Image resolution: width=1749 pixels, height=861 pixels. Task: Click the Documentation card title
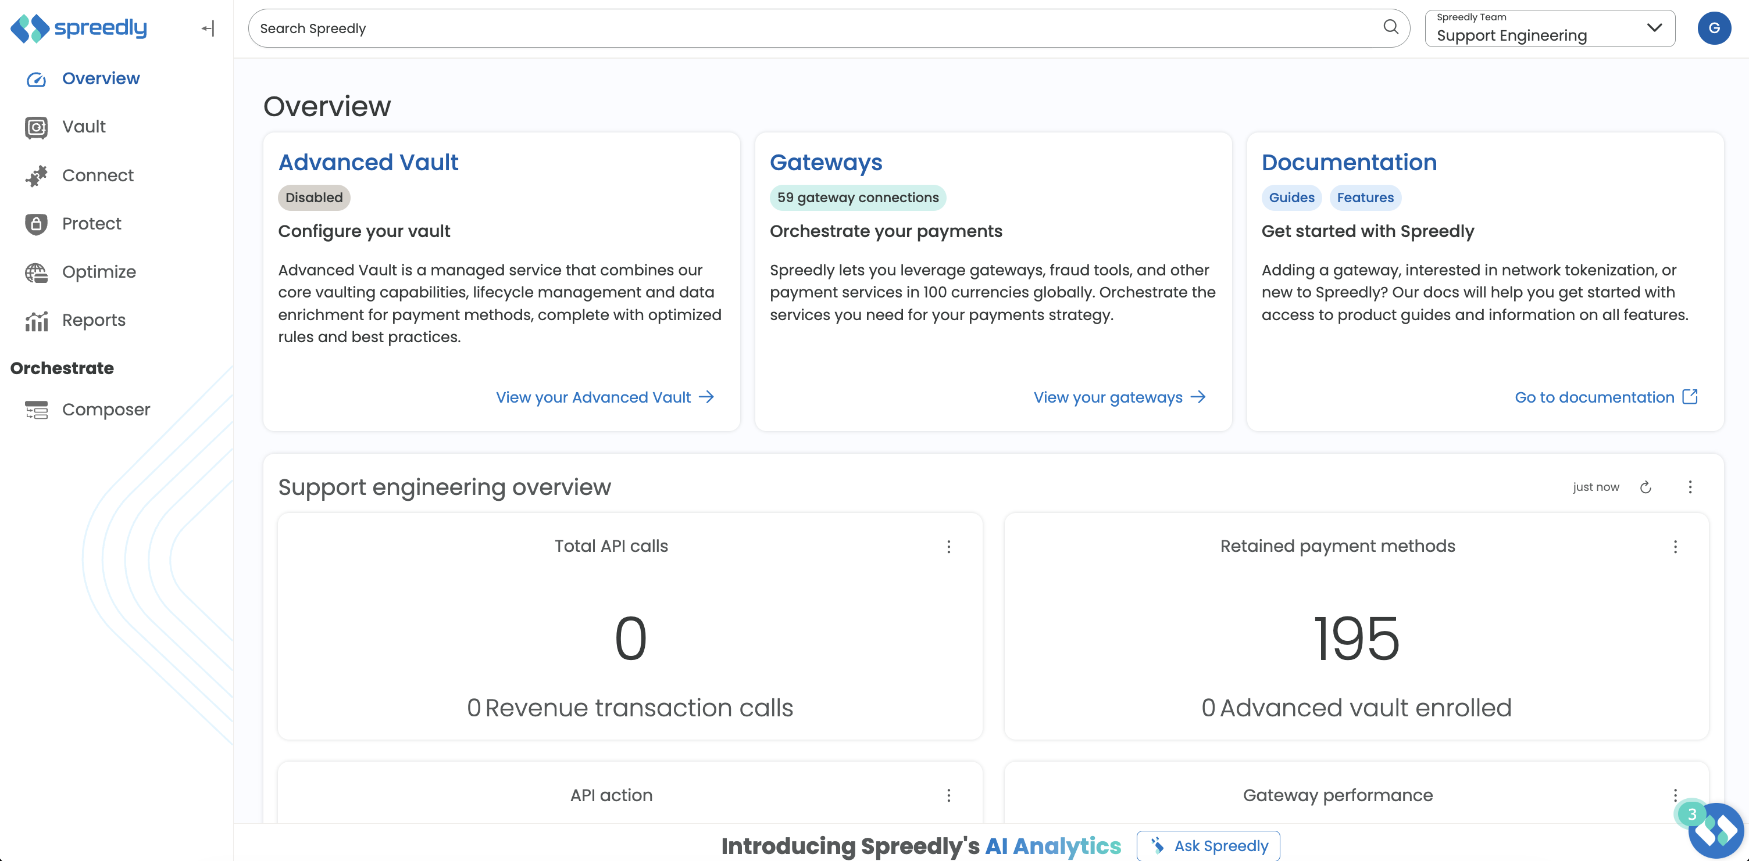(1349, 162)
